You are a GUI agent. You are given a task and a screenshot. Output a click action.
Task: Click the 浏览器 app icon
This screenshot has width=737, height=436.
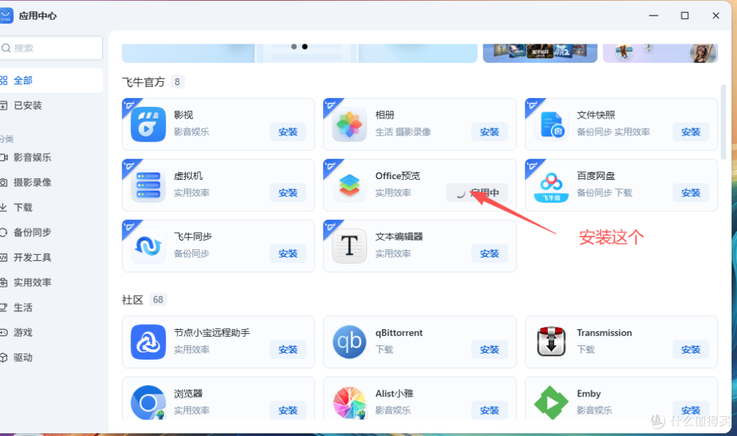click(x=148, y=403)
